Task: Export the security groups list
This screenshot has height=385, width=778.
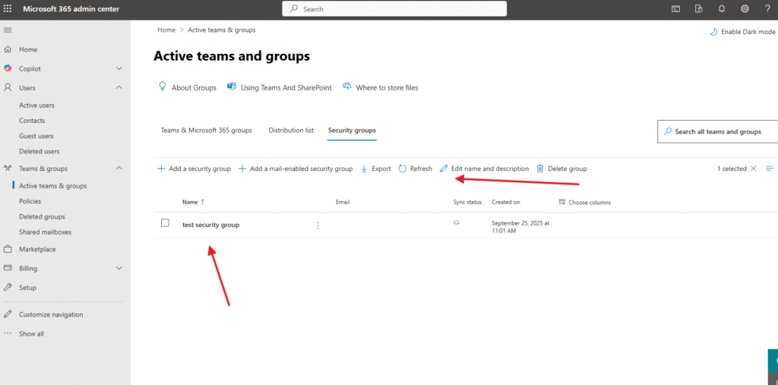Action: (x=375, y=169)
